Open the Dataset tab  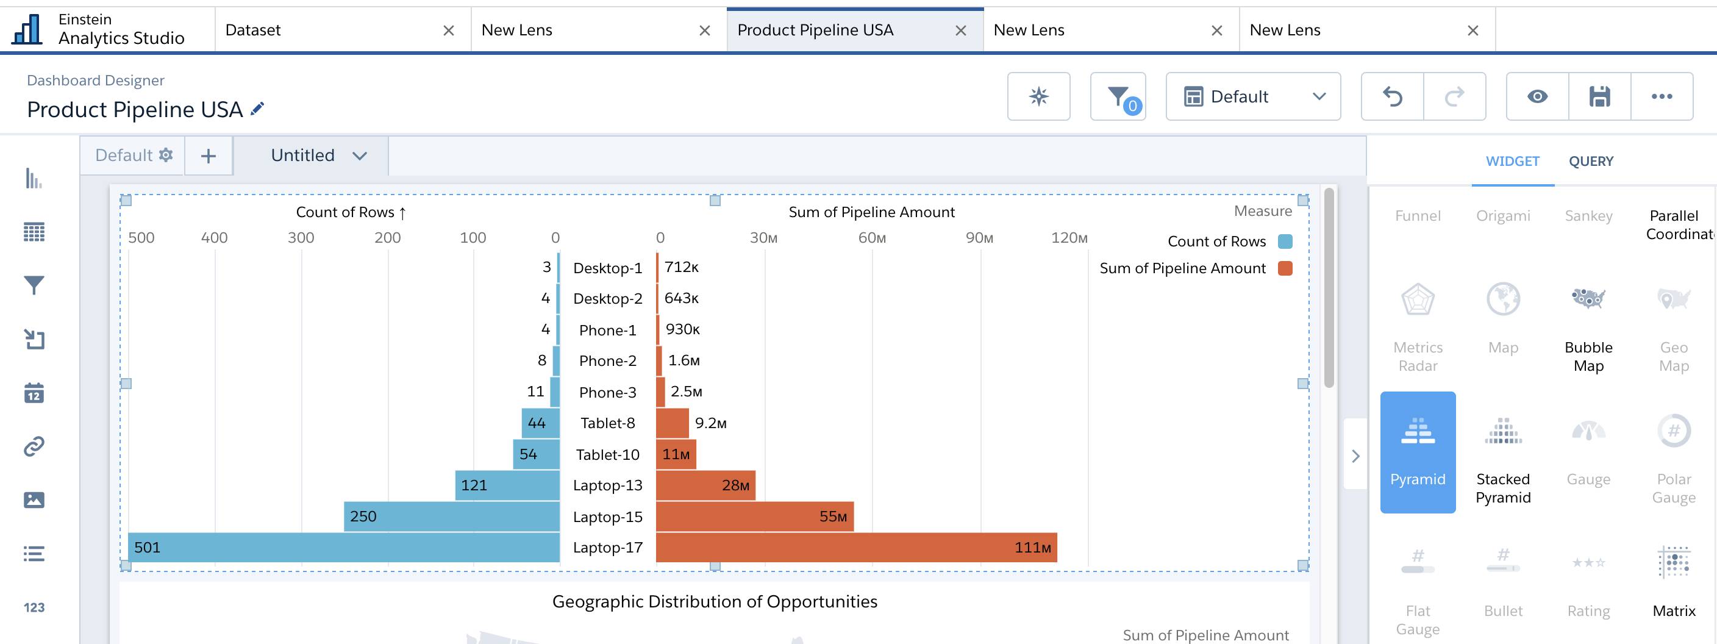coord(253,30)
